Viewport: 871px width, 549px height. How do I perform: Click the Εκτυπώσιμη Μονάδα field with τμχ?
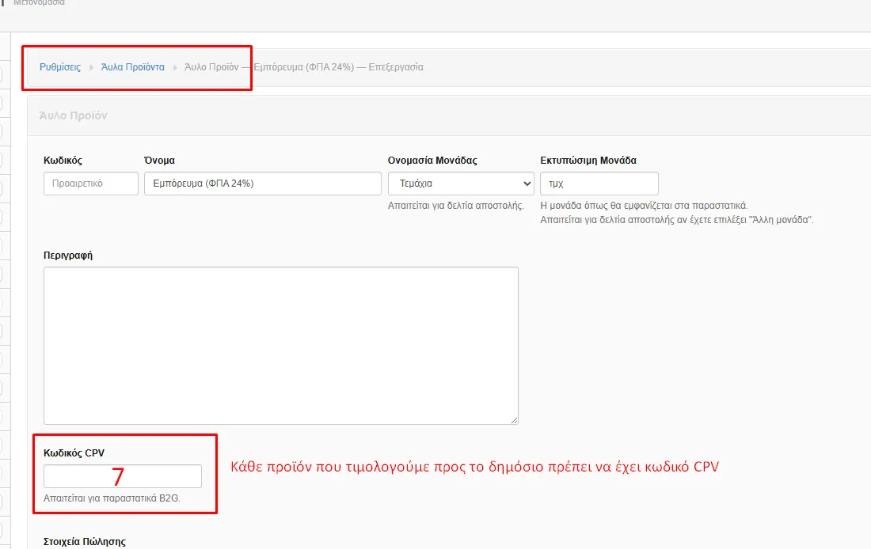pos(599,184)
